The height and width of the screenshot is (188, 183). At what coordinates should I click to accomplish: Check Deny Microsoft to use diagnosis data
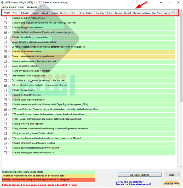5,76
